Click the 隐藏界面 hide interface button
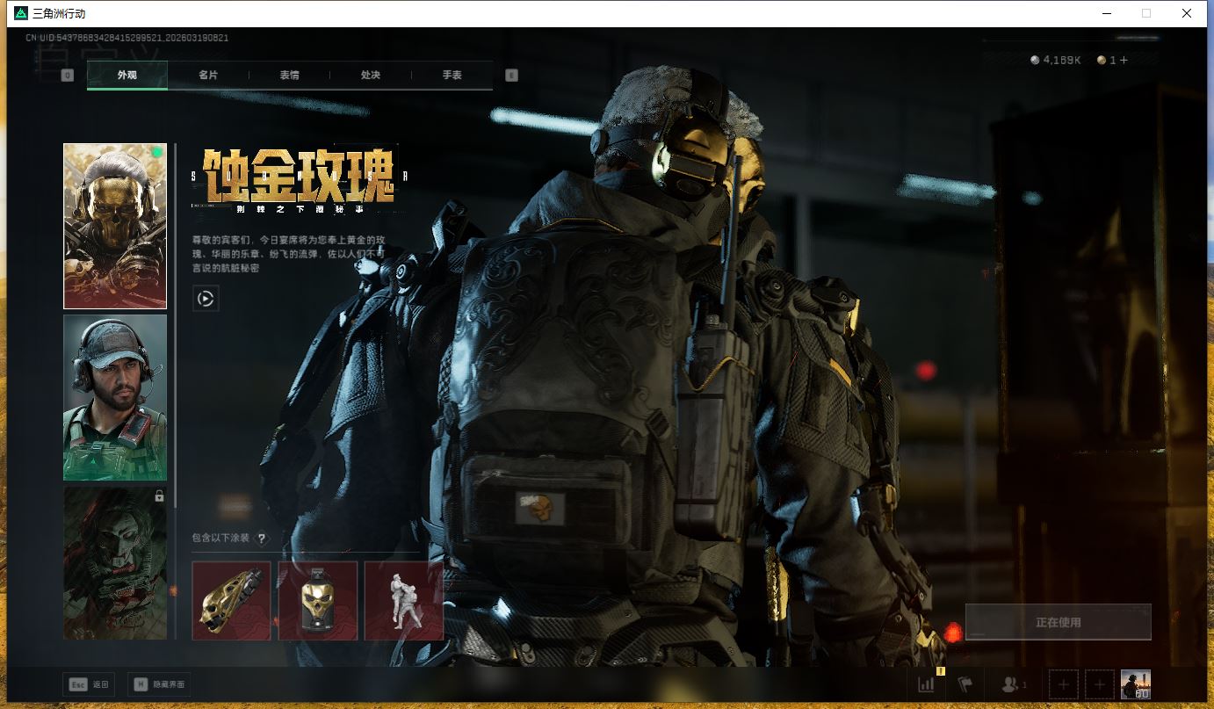 (x=159, y=684)
